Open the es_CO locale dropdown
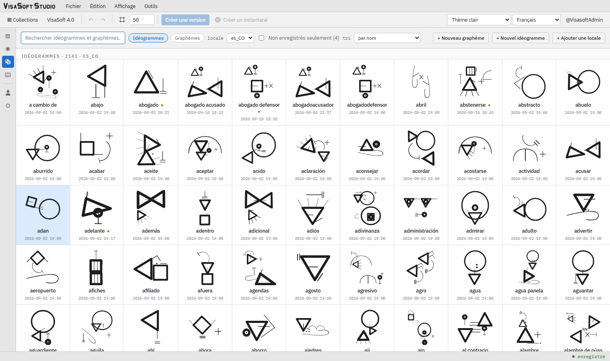This screenshot has height=361, width=610. click(240, 38)
